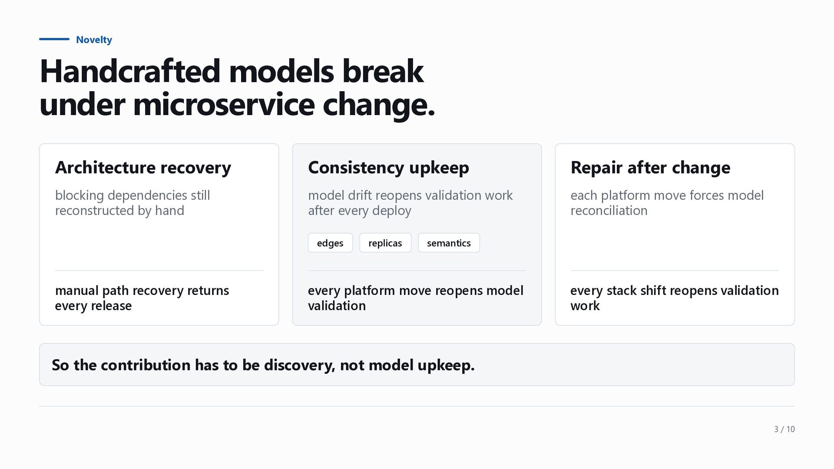Click the divider line in Consistency upkeep card
Viewport: 834px width, 469px height.
(x=417, y=271)
